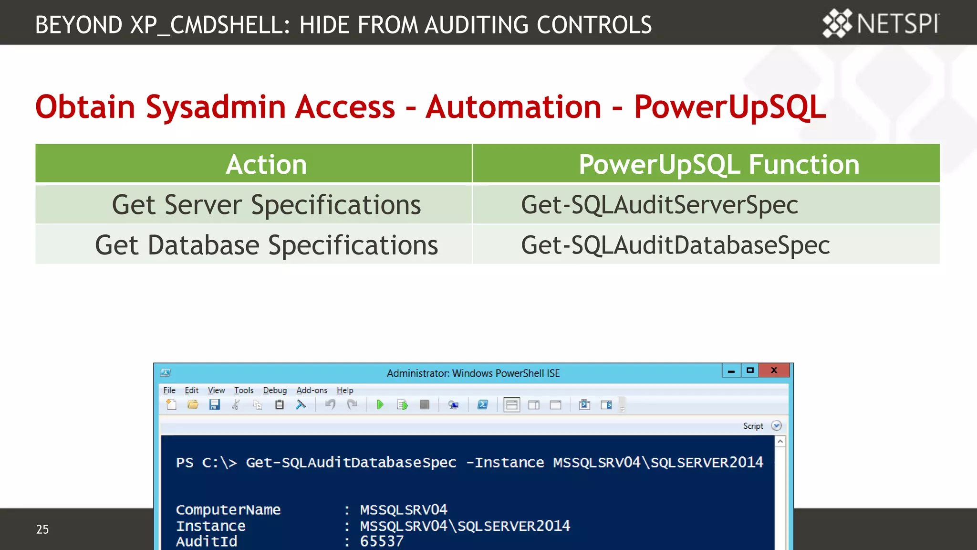Click the 'Instance' output row
The width and height of the screenshot is (977, 550).
pyautogui.click(x=373, y=526)
